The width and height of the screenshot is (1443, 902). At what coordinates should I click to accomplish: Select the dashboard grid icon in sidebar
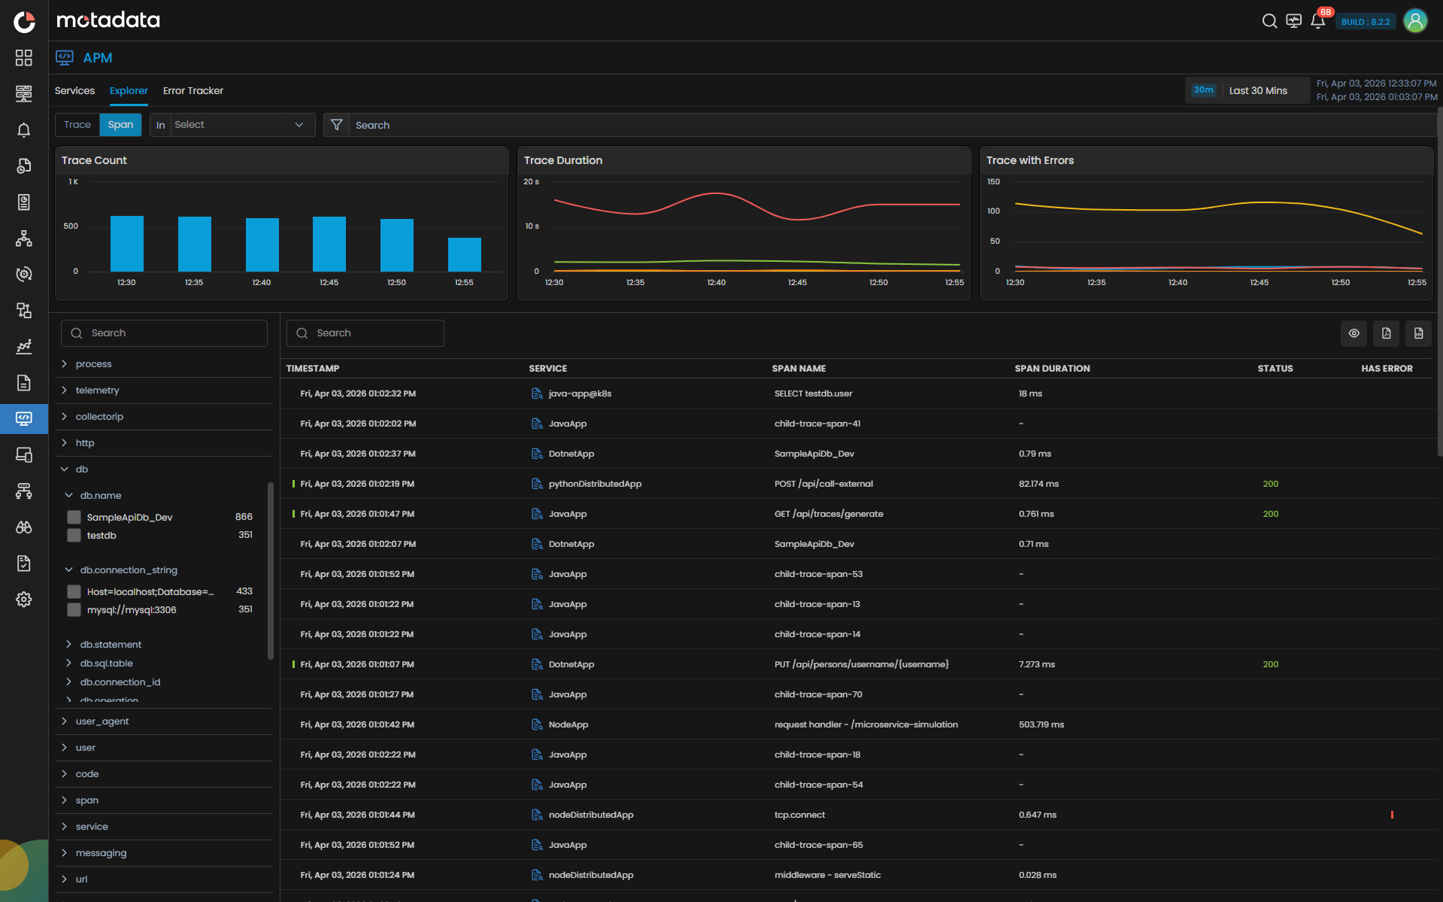point(23,57)
